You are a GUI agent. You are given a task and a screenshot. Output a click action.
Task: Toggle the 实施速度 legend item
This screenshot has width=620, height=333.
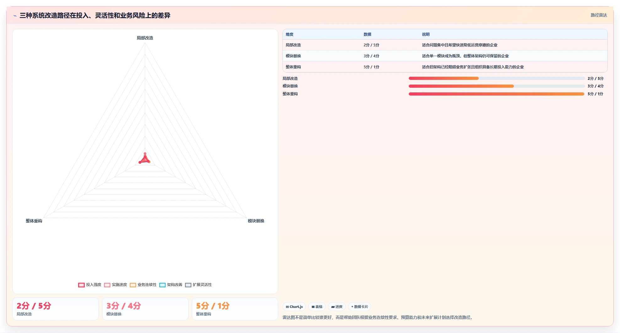coord(116,285)
